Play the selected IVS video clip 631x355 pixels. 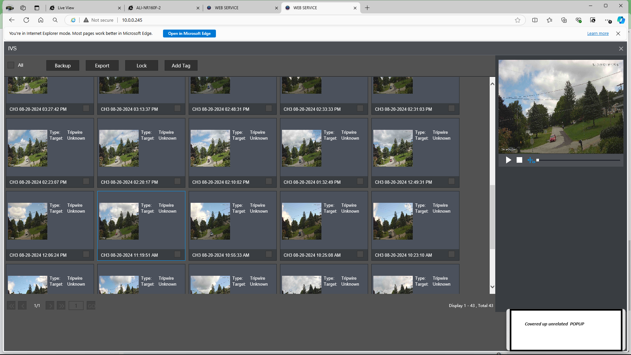(508, 160)
